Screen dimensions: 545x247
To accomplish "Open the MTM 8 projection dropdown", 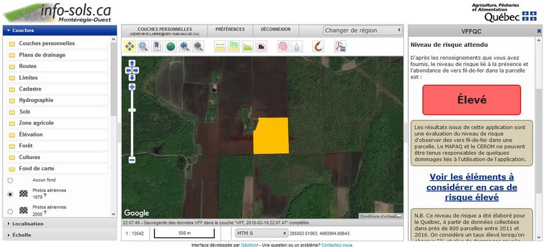I will click(262, 233).
